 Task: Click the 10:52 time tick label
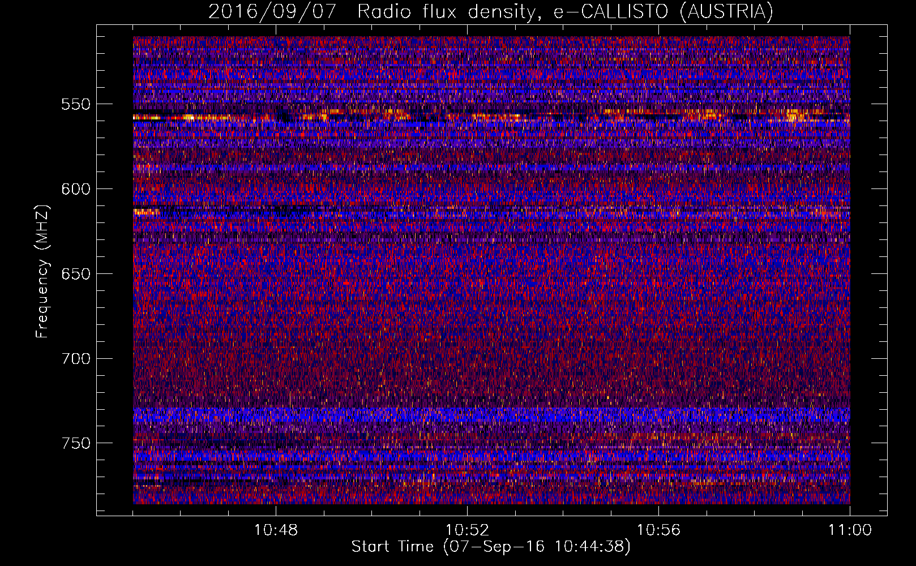[468, 530]
